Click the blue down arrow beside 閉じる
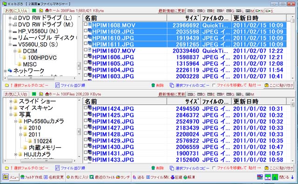298x184 pixels. 292,177
